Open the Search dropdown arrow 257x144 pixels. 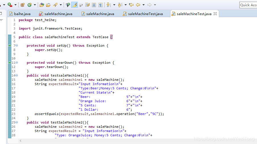(x=61, y=5)
